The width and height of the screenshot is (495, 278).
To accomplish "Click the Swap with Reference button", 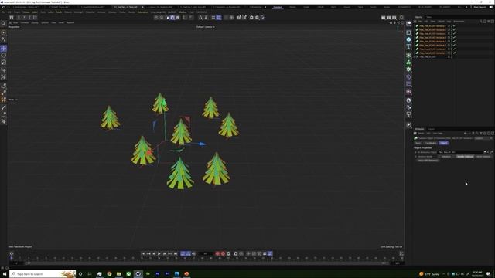I will pos(428,161).
